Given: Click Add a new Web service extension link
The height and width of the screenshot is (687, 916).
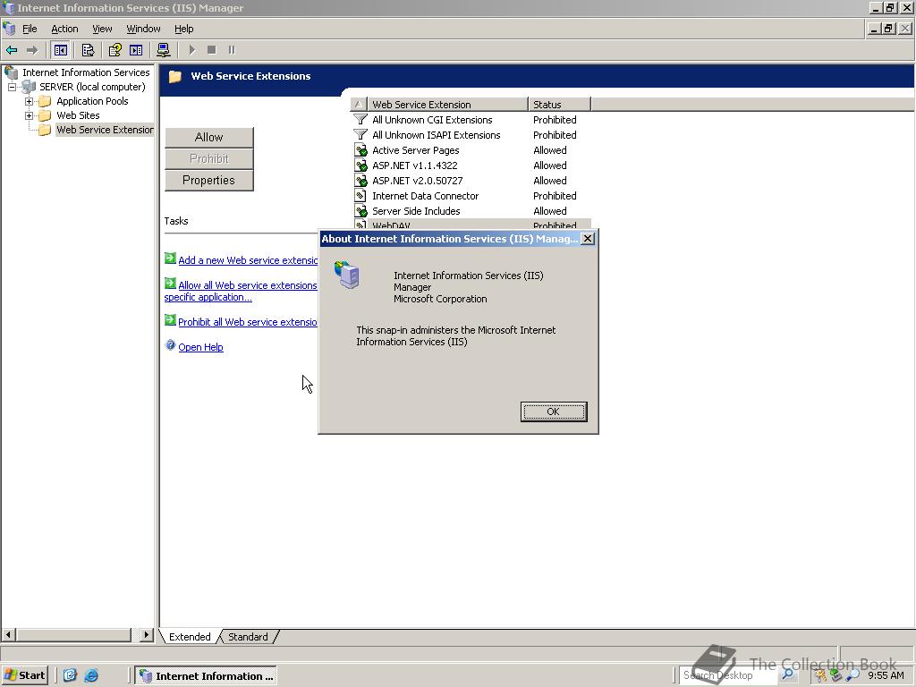Looking at the screenshot, I should (248, 260).
